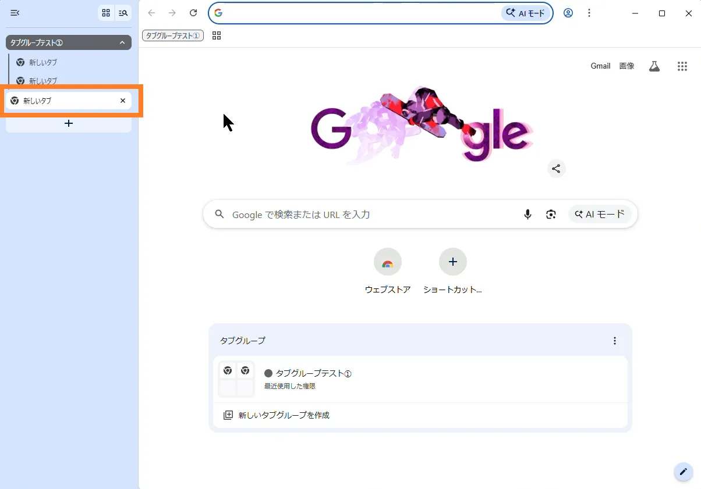This screenshot has width=701, height=489.
Task: Open the Gmail link
Action: (x=600, y=66)
